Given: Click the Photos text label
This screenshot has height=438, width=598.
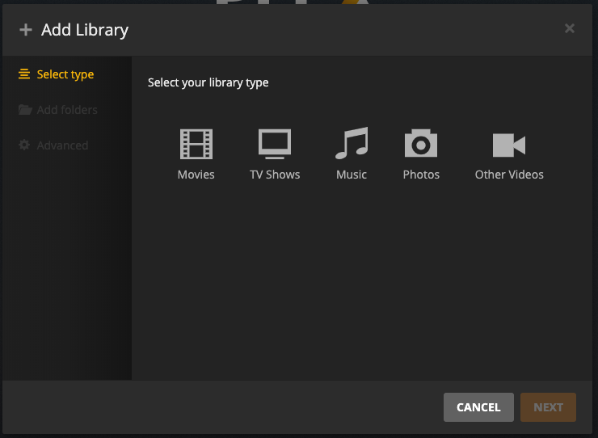Looking at the screenshot, I should 421,175.
